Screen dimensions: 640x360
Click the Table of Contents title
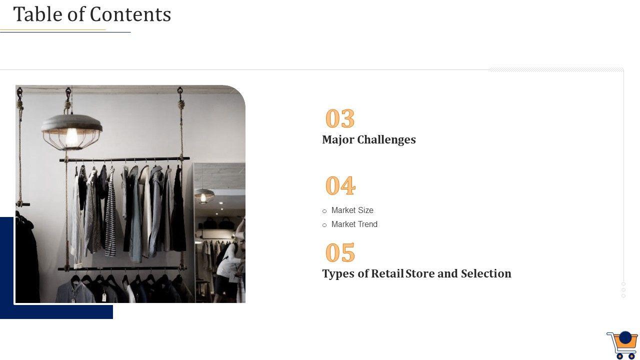tap(92, 14)
